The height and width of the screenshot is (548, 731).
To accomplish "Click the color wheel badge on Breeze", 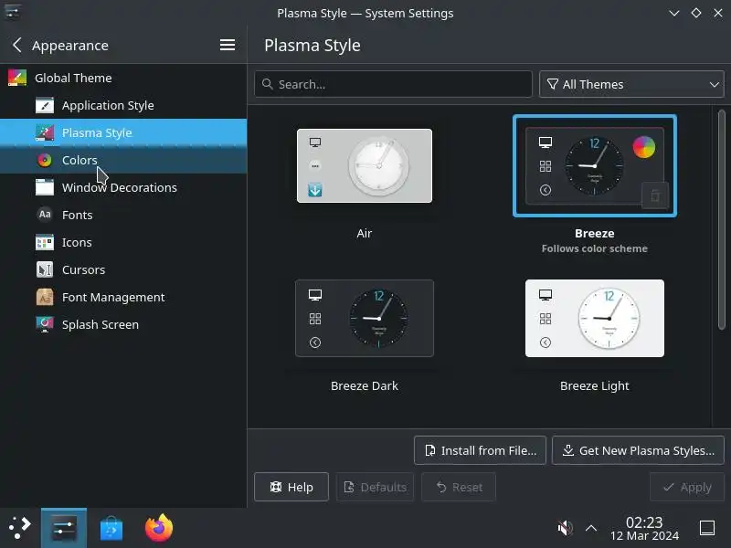I will coord(644,147).
